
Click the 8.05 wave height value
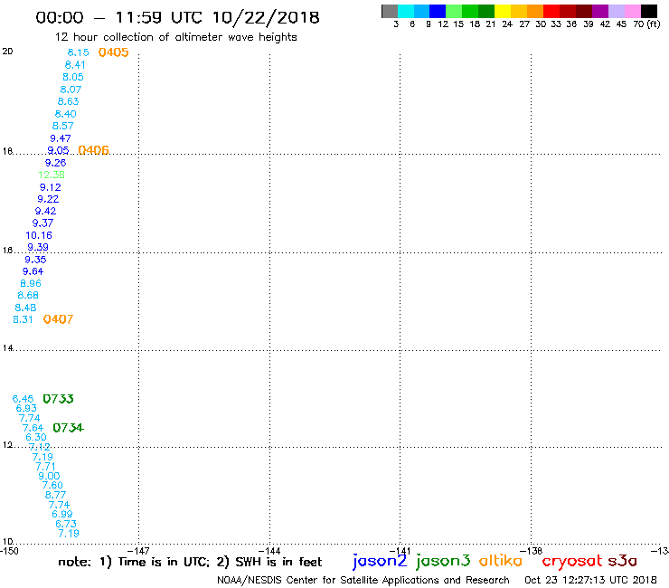coord(73,77)
